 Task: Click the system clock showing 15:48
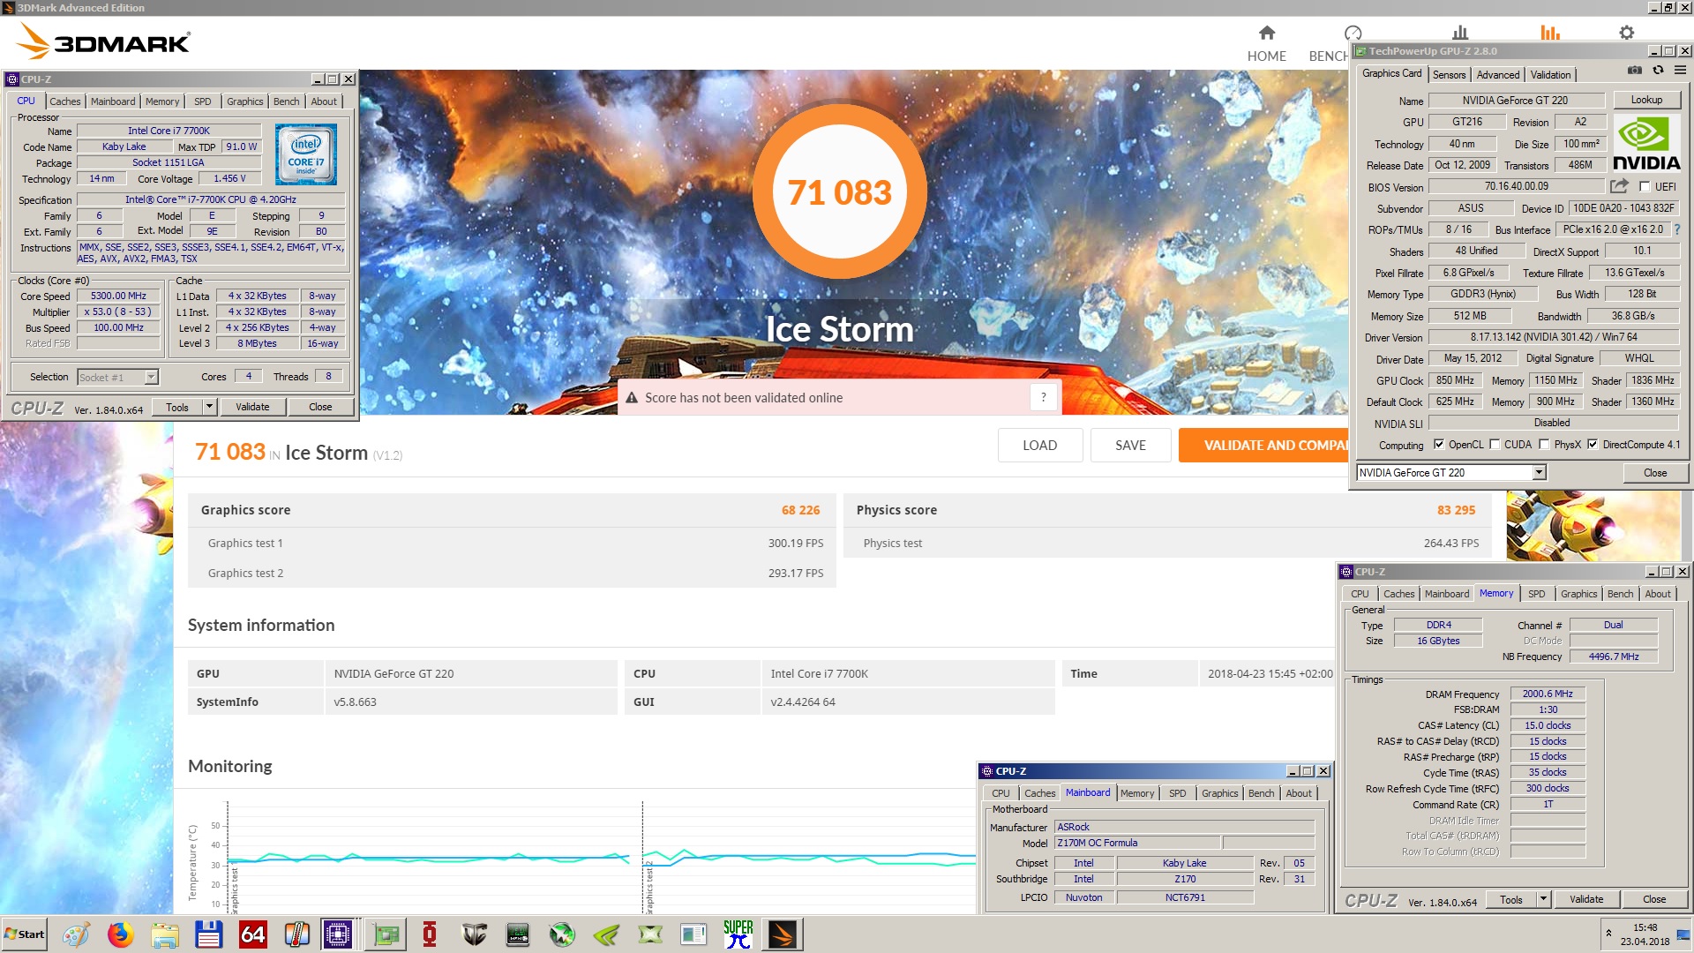coord(1645,927)
